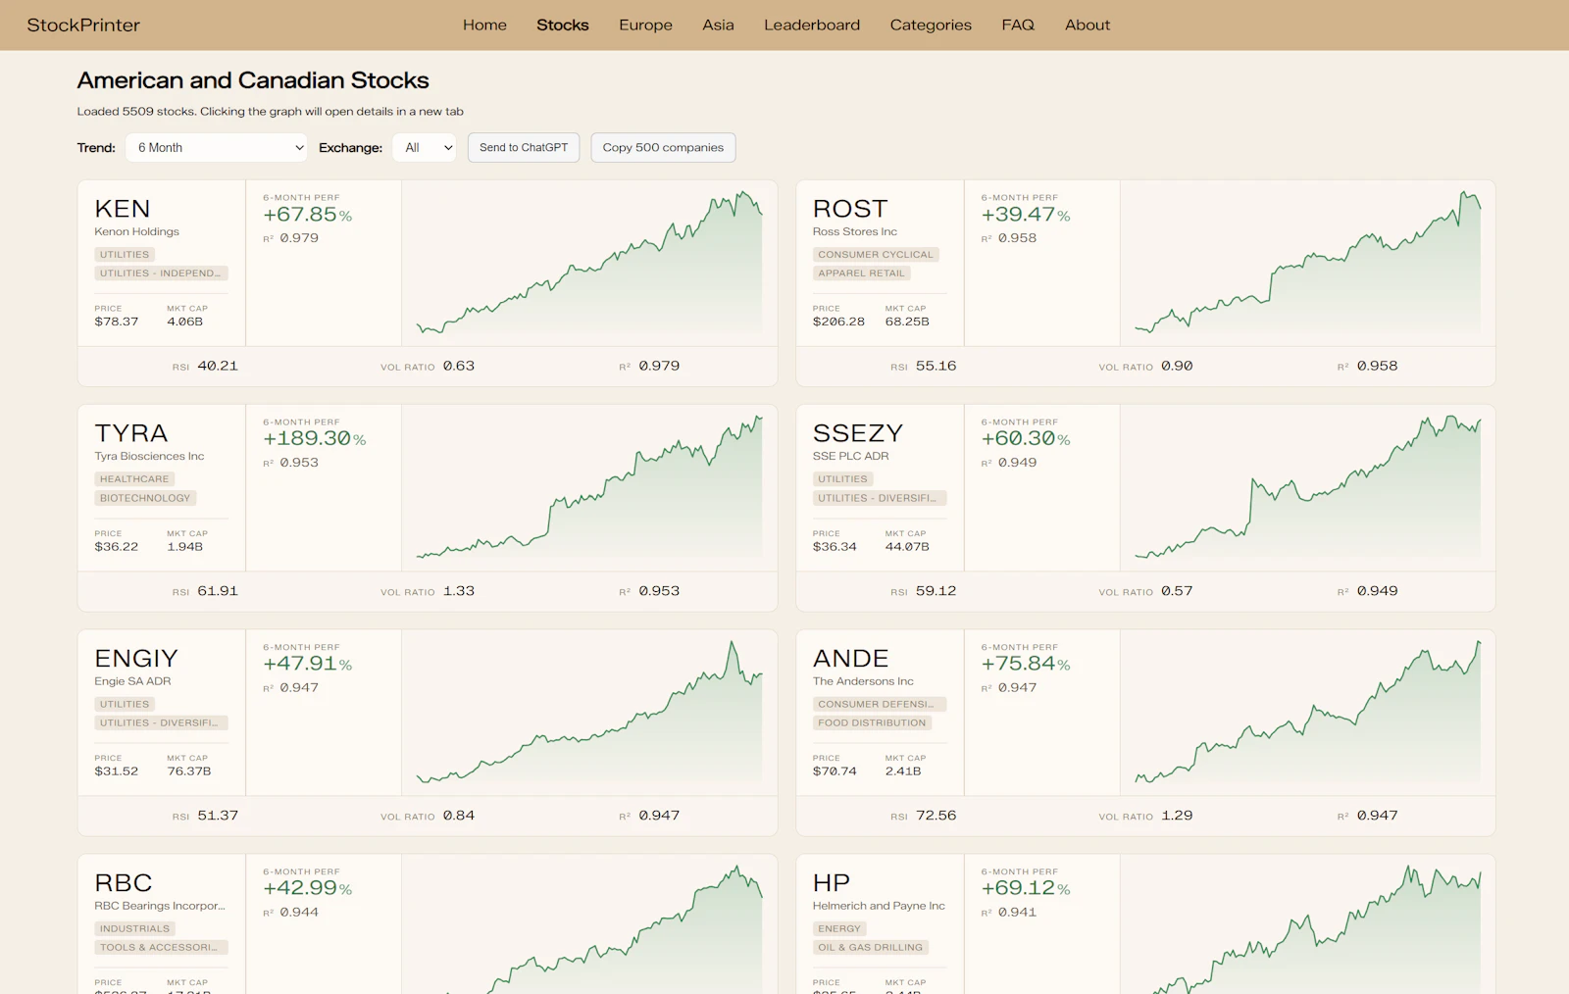1569x994 pixels.
Task: Click the +39.47% performance value
Action: coord(1026,215)
